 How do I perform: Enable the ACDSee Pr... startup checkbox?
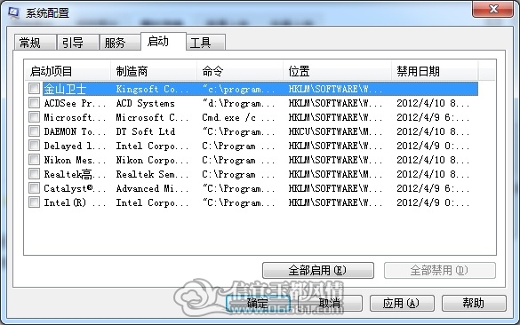pos(34,103)
